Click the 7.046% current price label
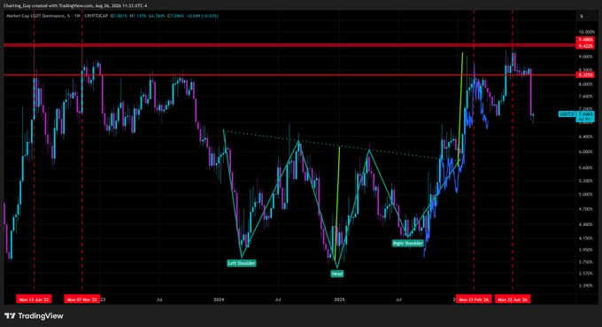 [x=585, y=114]
